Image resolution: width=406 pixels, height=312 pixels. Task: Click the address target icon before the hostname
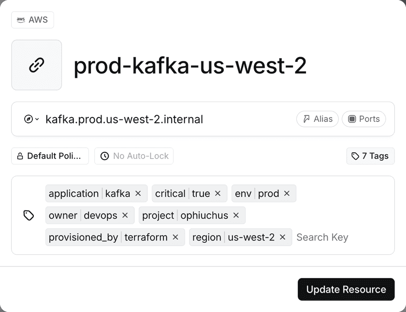(x=28, y=119)
